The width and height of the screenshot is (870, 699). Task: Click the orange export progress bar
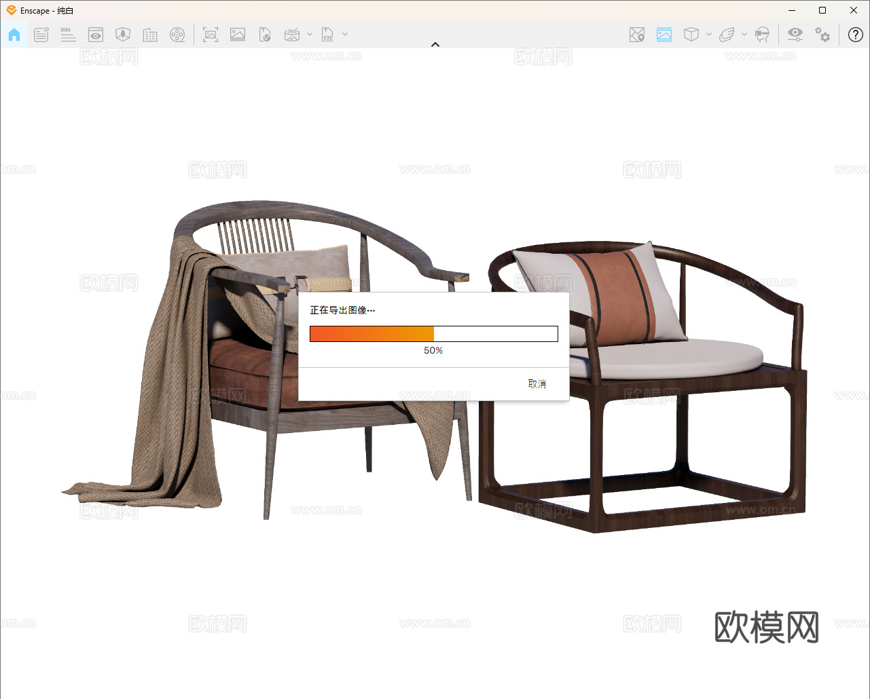[x=434, y=334]
